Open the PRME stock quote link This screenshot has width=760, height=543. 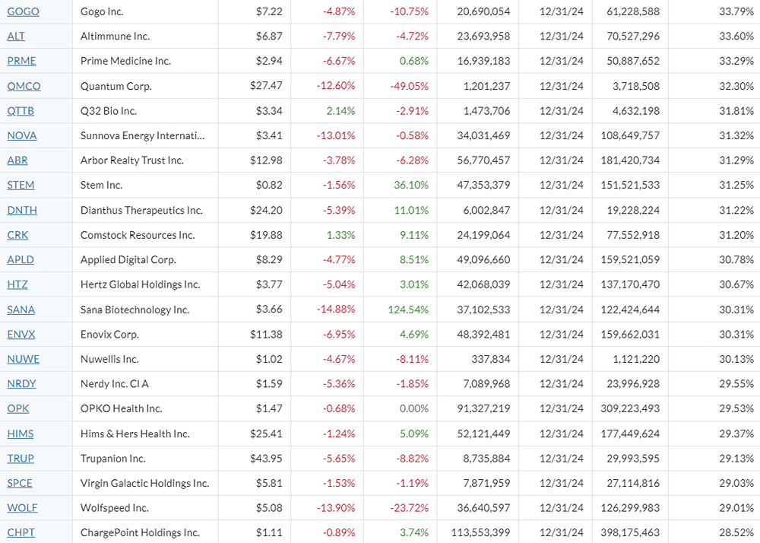[21, 61]
